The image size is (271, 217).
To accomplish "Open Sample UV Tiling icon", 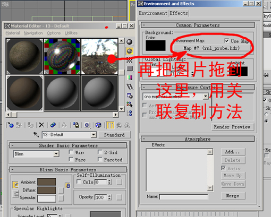I will coord(130,69).
